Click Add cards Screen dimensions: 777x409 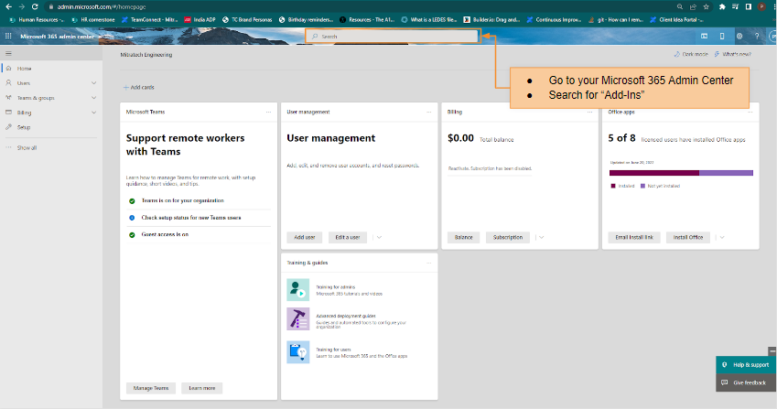coord(139,87)
